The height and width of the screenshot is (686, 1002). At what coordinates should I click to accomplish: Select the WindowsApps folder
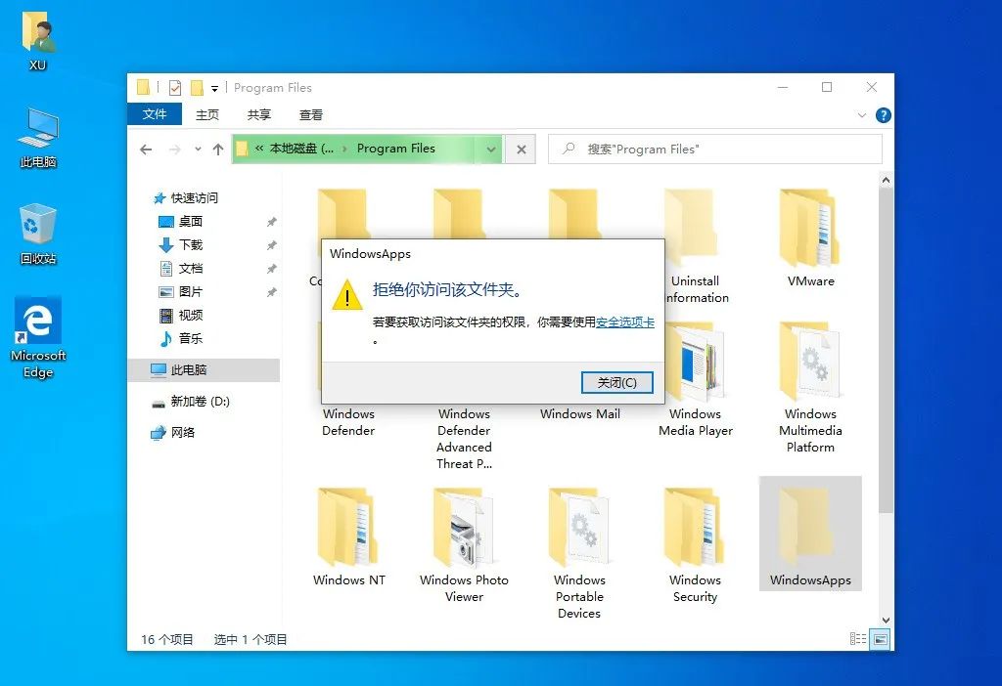(810, 534)
